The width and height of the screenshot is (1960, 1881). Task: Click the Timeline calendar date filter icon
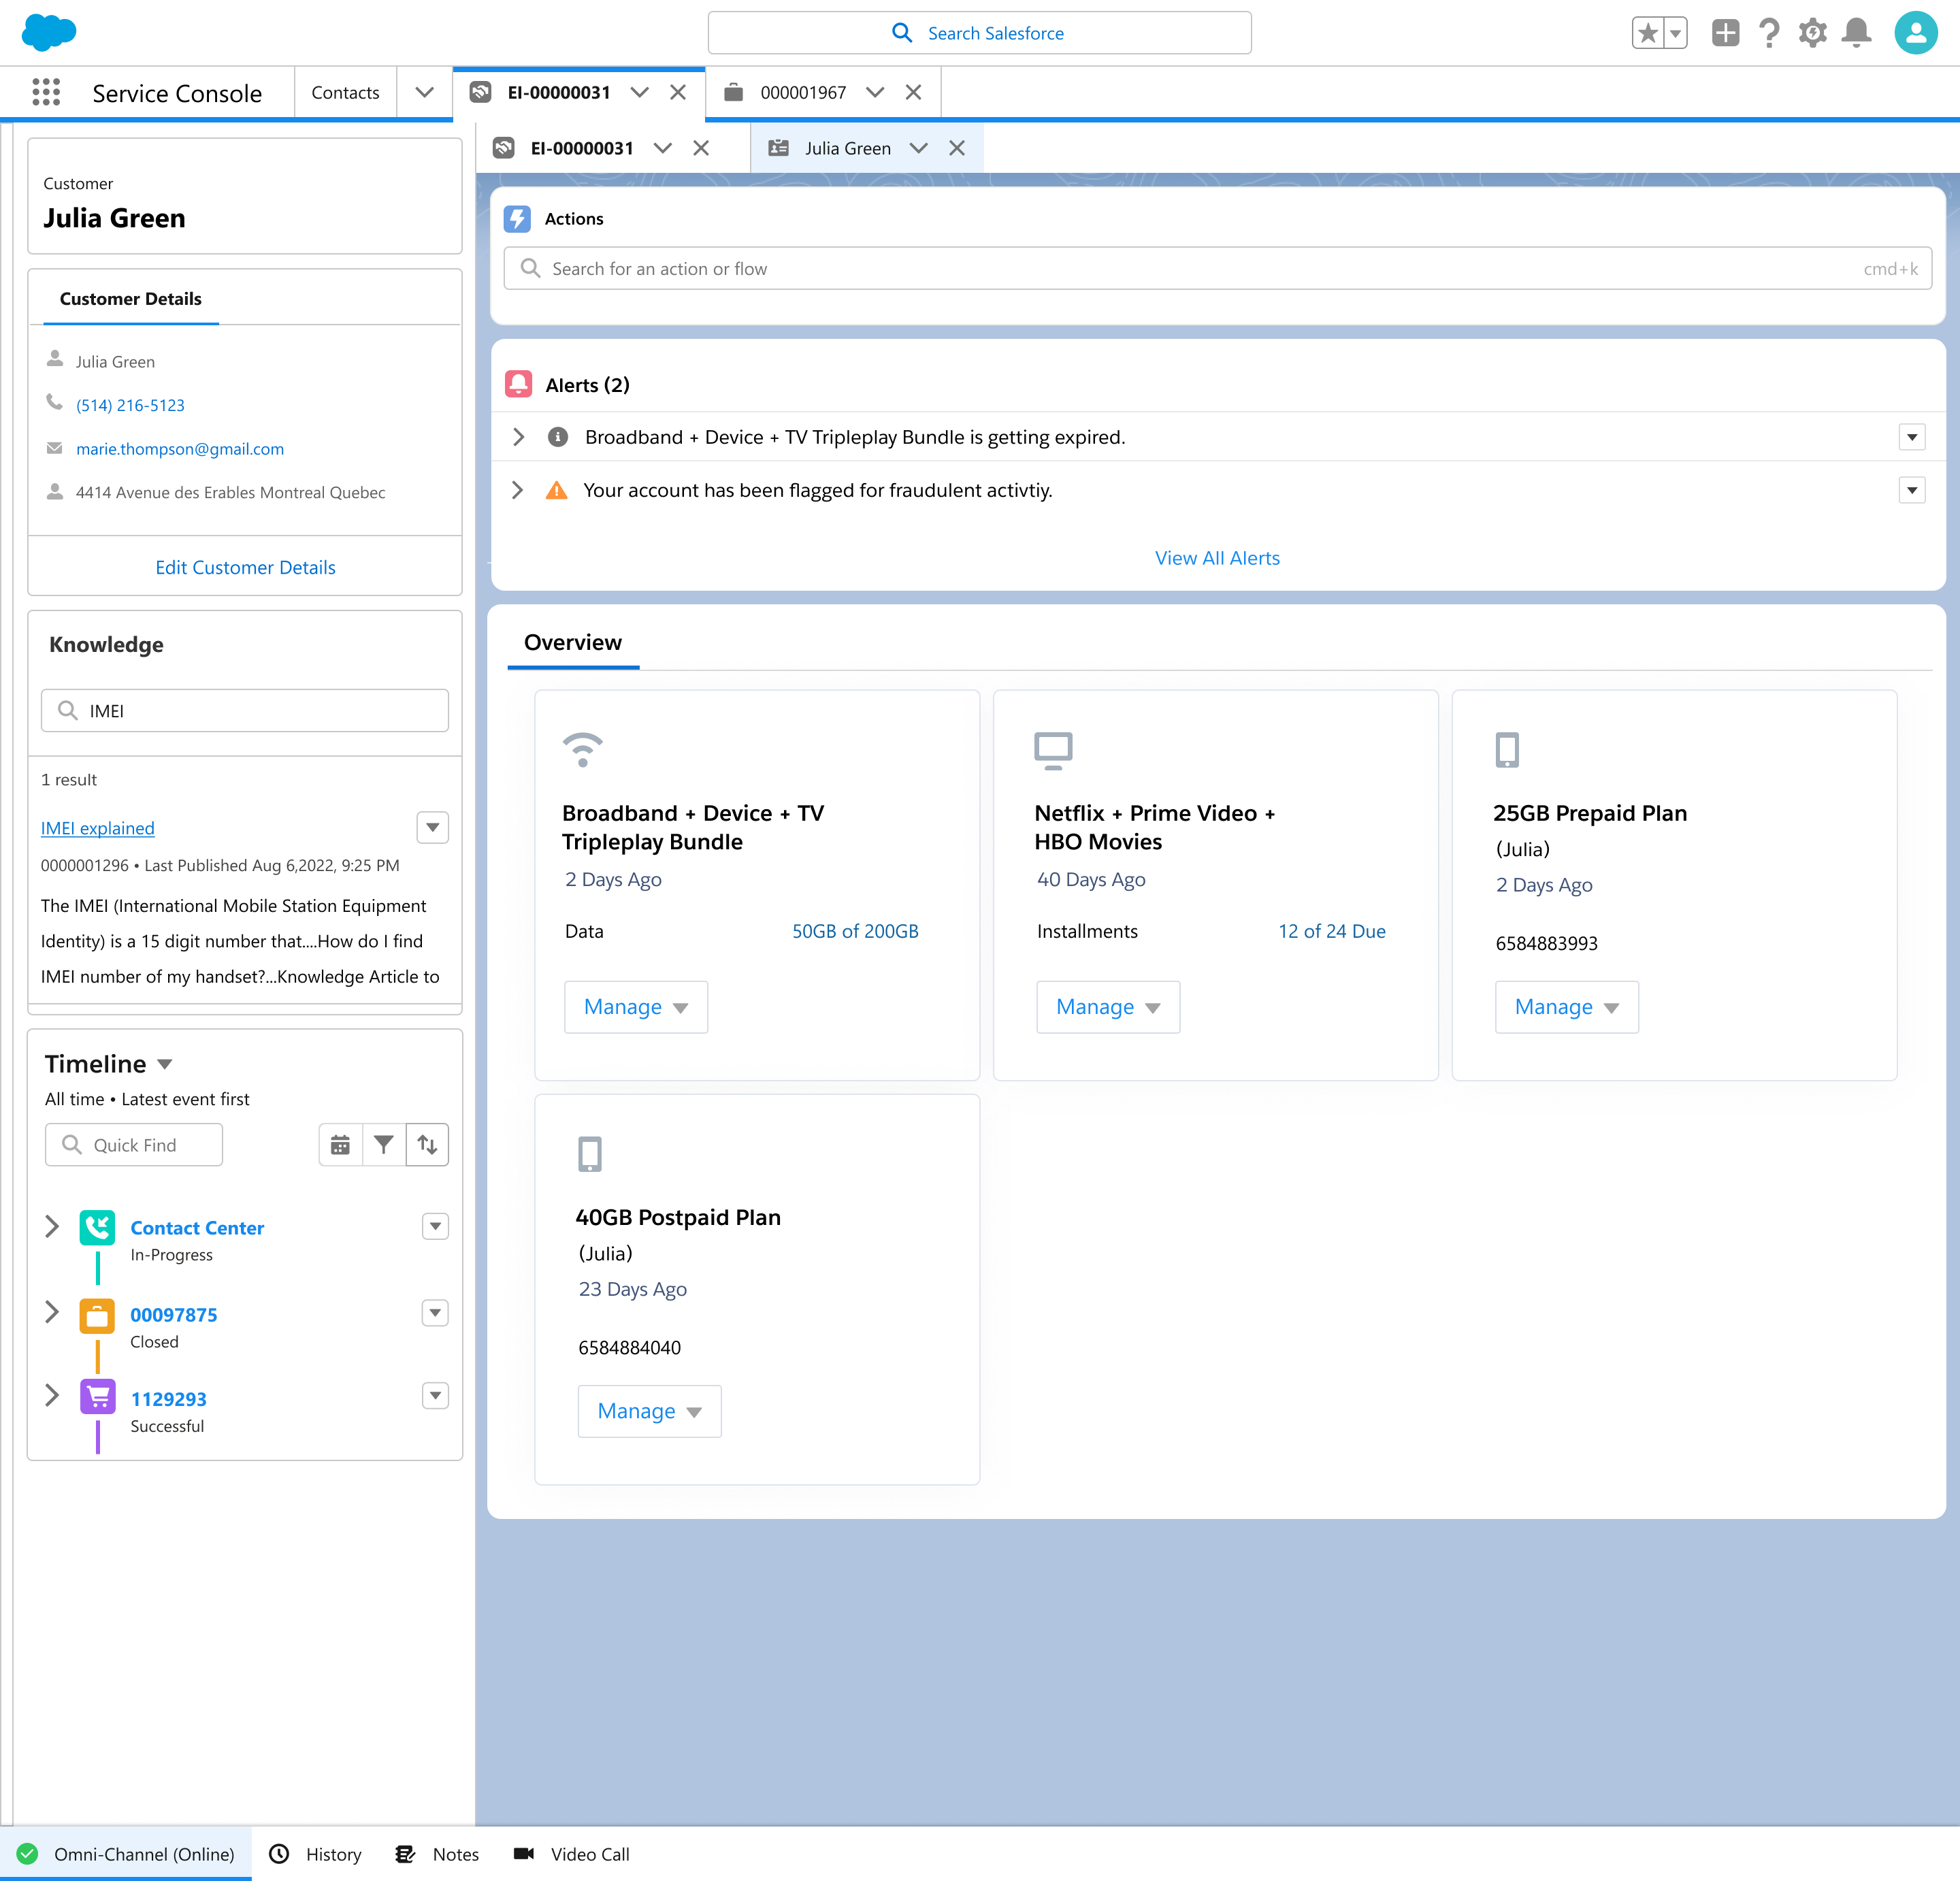340,1144
